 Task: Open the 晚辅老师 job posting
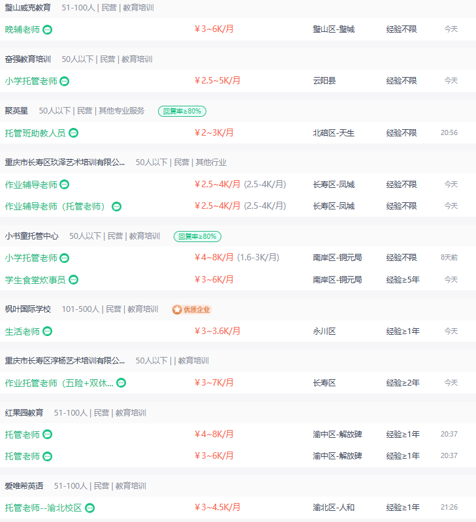22,29
